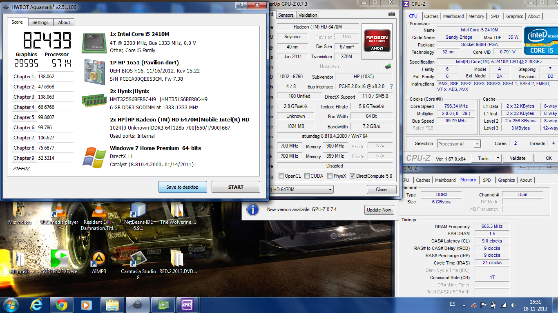The image size is (558, 313).
Task: Click the Core Speed 798.34 MHz field
Action: click(456, 106)
